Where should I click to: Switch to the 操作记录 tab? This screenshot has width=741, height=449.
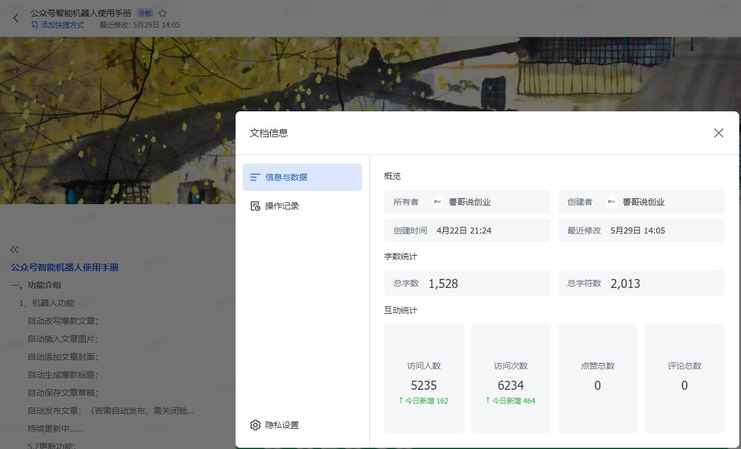coord(282,205)
